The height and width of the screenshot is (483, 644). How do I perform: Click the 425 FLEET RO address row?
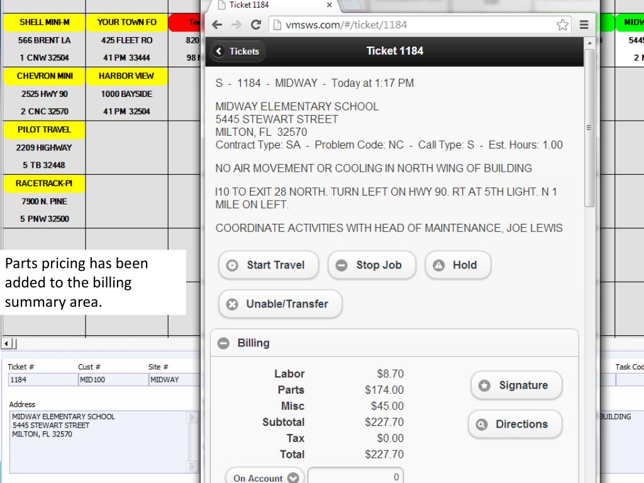click(x=126, y=40)
